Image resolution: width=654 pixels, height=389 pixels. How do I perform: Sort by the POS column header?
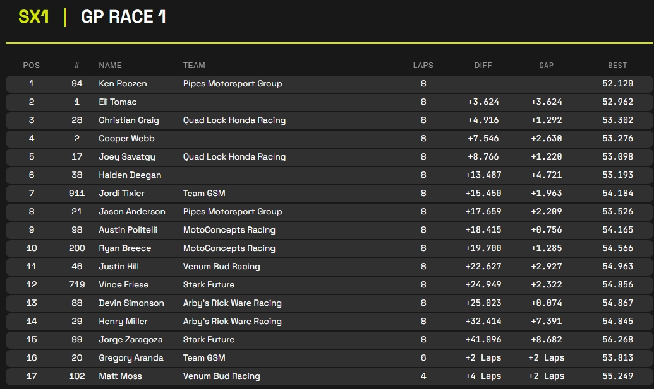(x=32, y=66)
